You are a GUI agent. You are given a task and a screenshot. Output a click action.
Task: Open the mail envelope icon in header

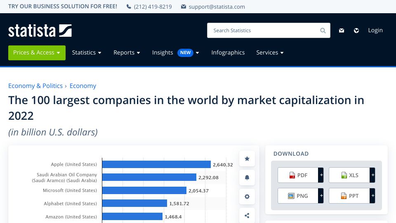pyautogui.click(x=342, y=30)
